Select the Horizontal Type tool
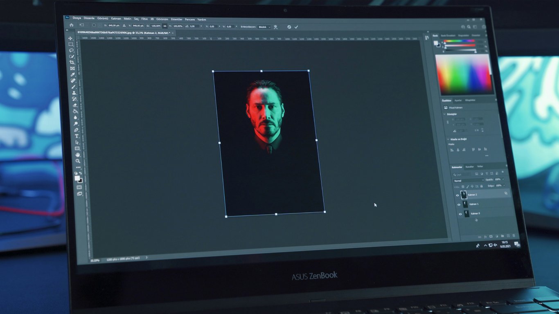This screenshot has width=559, height=314. click(76, 136)
